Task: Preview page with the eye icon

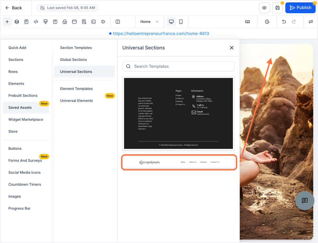Action: [264, 8]
